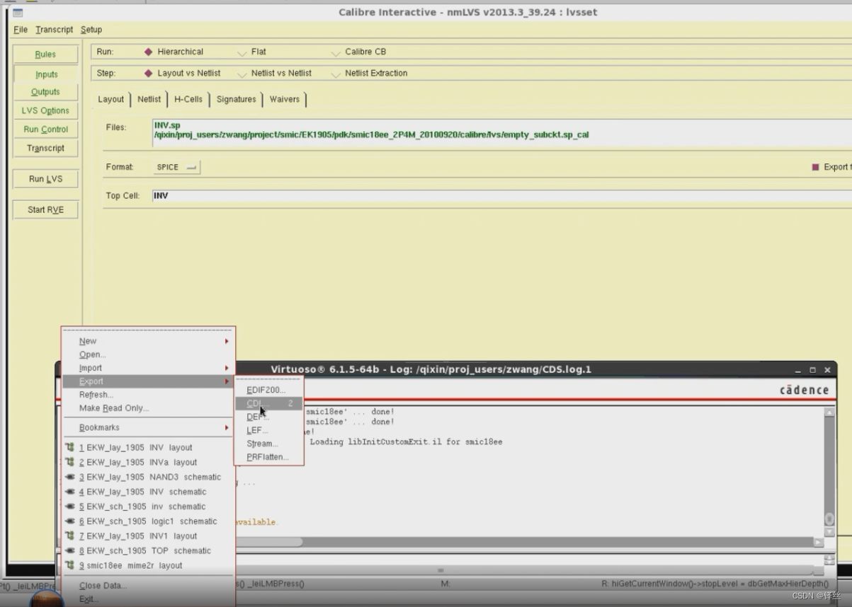
Task: Toggle the Export from viewer checkbox
Action: [x=815, y=167]
